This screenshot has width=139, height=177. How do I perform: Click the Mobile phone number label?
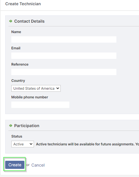[30, 97]
